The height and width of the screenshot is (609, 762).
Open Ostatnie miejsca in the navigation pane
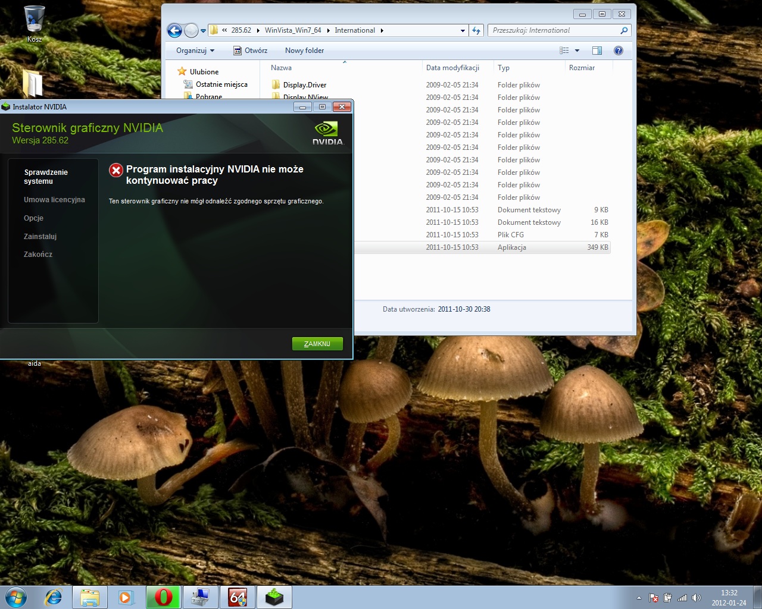(x=216, y=84)
